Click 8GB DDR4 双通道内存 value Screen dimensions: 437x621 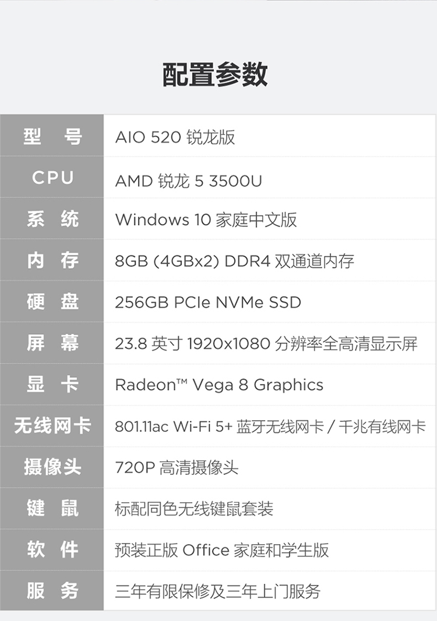click(234, 261)
